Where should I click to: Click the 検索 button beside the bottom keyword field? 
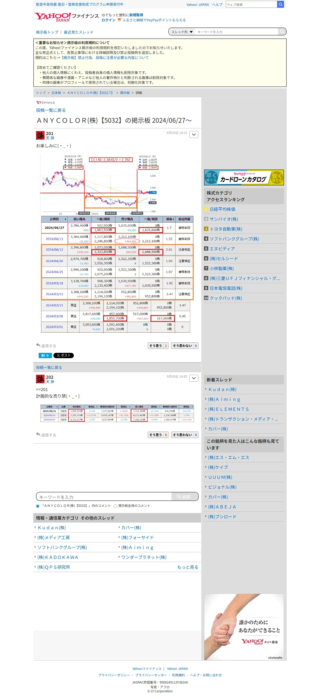tap(185, 497)
